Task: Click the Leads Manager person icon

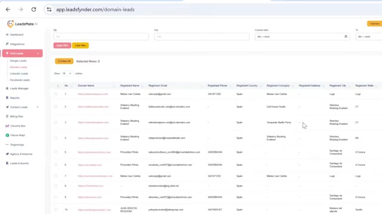Action: [7, 89]
